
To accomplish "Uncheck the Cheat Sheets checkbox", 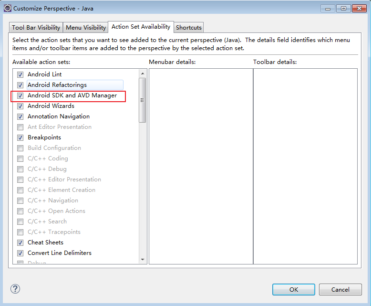I will pos(21,243).
